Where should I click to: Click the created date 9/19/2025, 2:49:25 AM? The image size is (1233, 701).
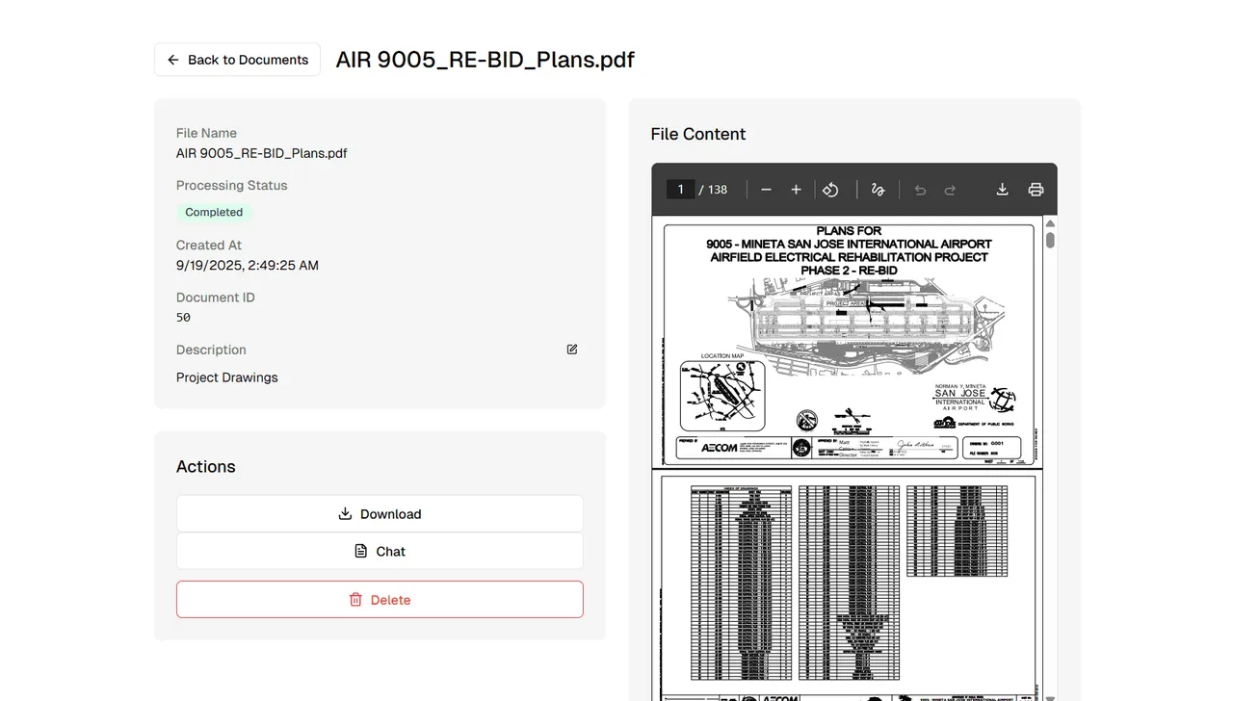tap(248, 265)
